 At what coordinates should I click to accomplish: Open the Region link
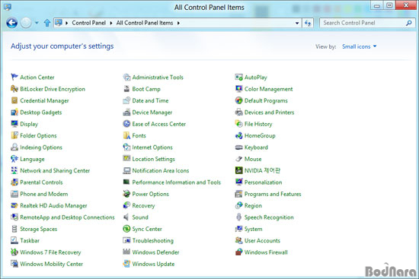[253, 205]
